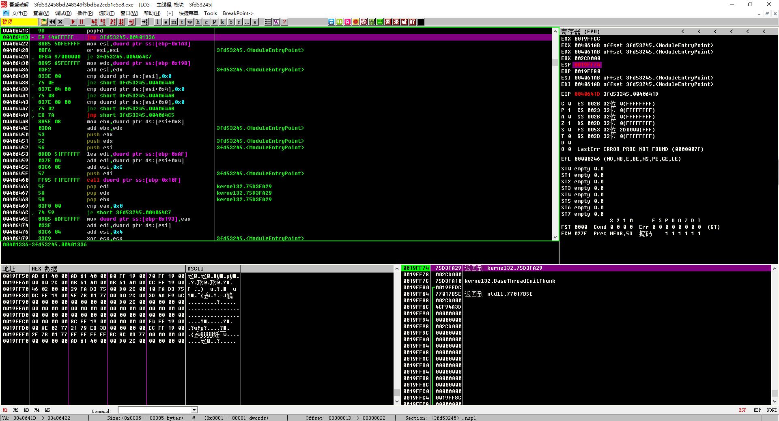Screen dimensions: 779x421
Task: Open a file with the folder icon
Action: pyautogui.click(x=44, y=22)
